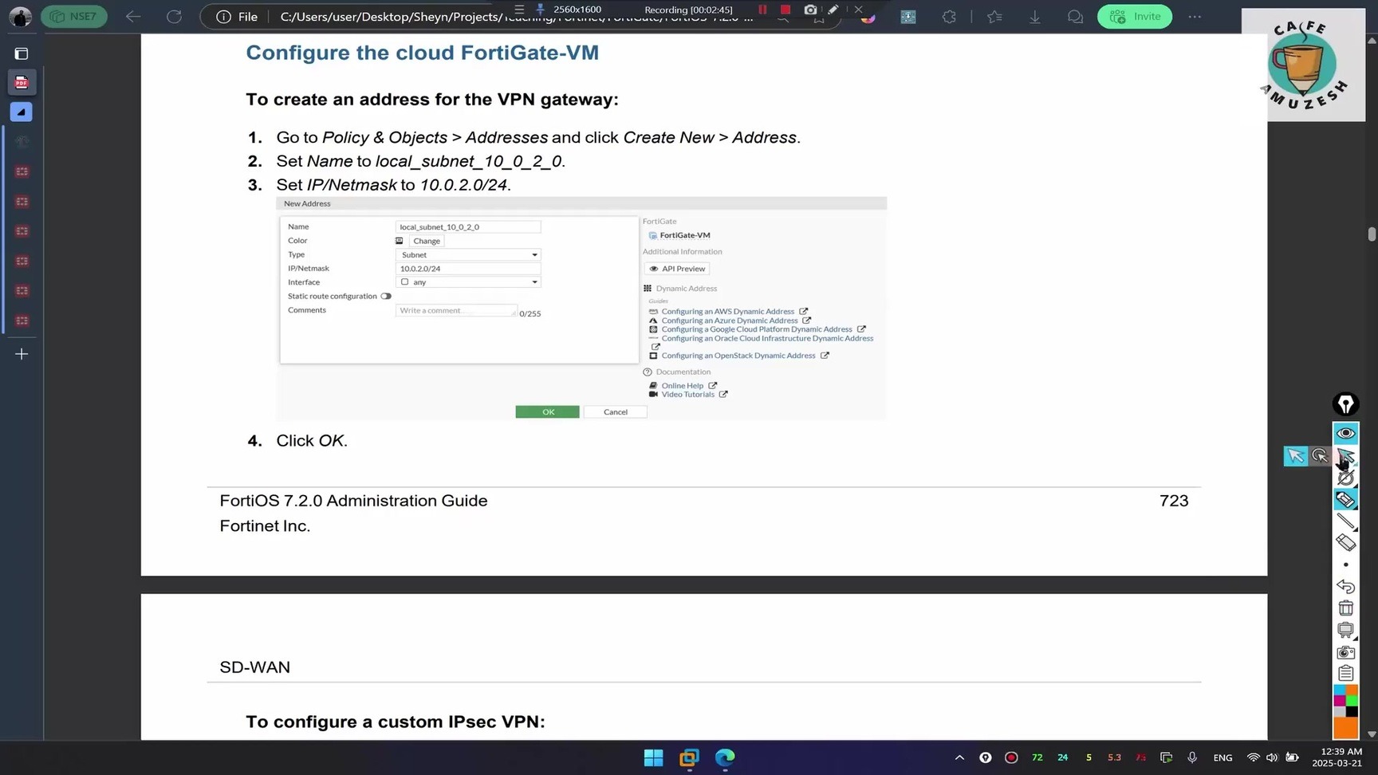Image resolution: width=1378 pixels, height=775 pixels.
Task: Select the plain arrow cursor option
Action: (x=1296, y=456)
